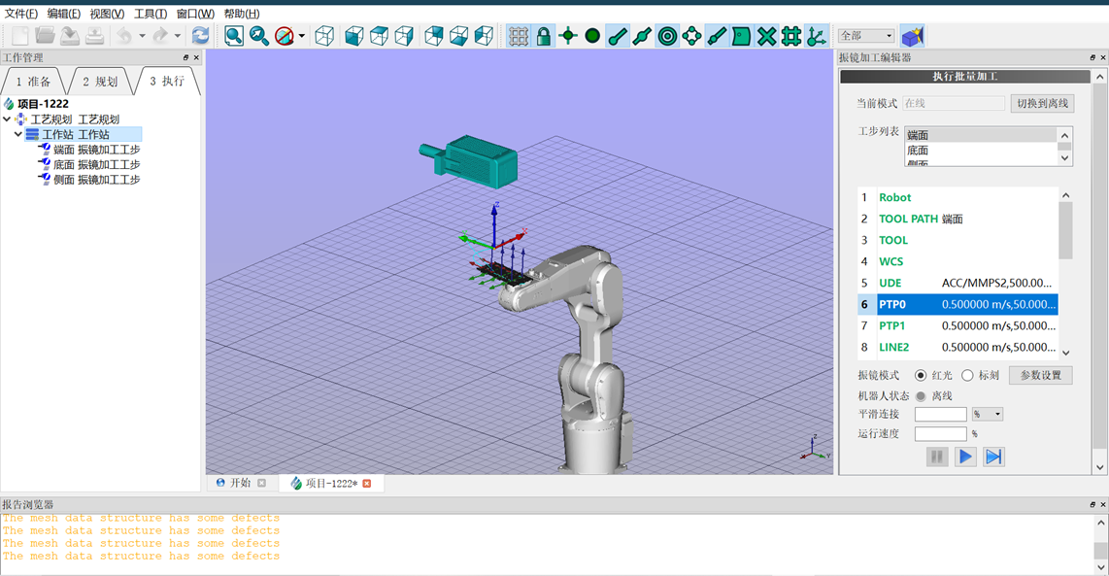Click the refresh icon in toolbar
Screen dimensions: 1109x576
click(200, 36)
